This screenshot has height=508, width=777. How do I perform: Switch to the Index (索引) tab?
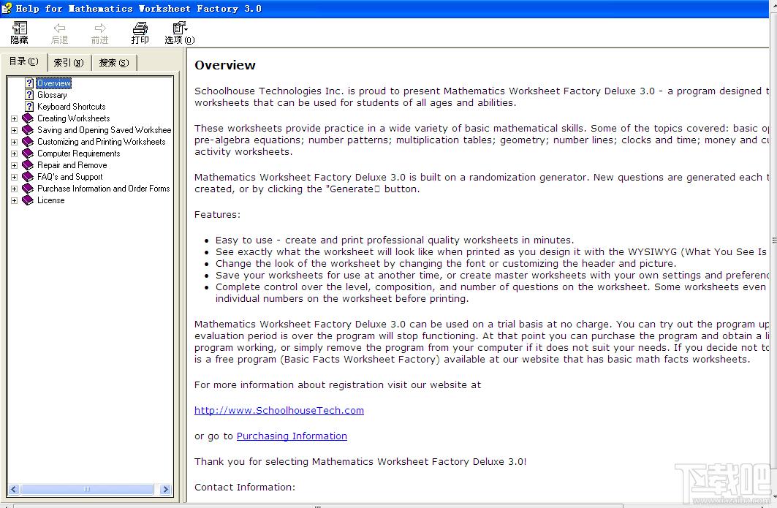69,63
